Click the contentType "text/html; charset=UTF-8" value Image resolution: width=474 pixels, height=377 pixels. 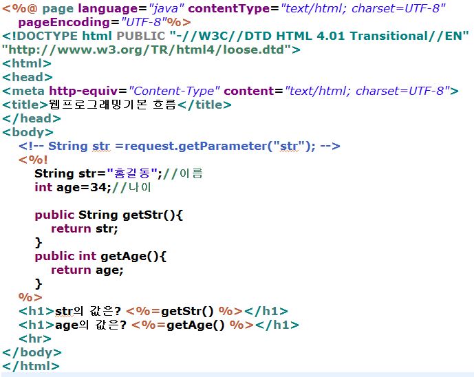point(363,8)
